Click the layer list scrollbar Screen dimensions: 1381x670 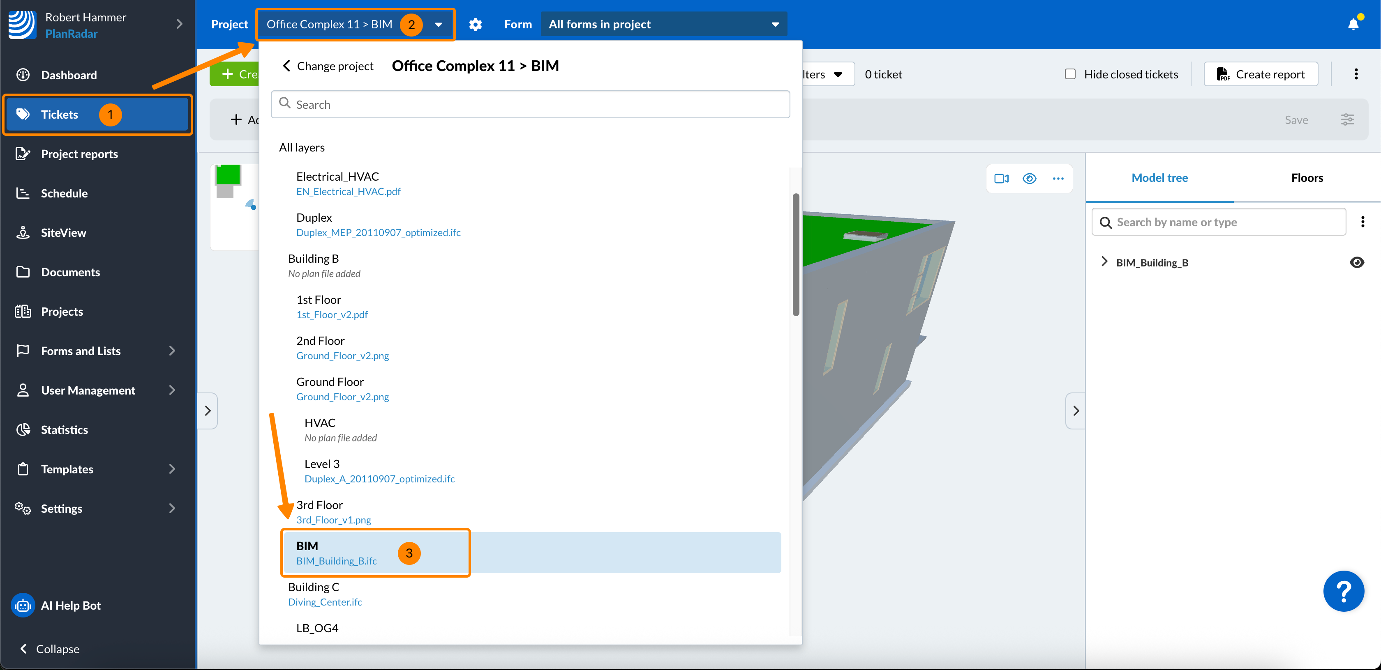796,255
